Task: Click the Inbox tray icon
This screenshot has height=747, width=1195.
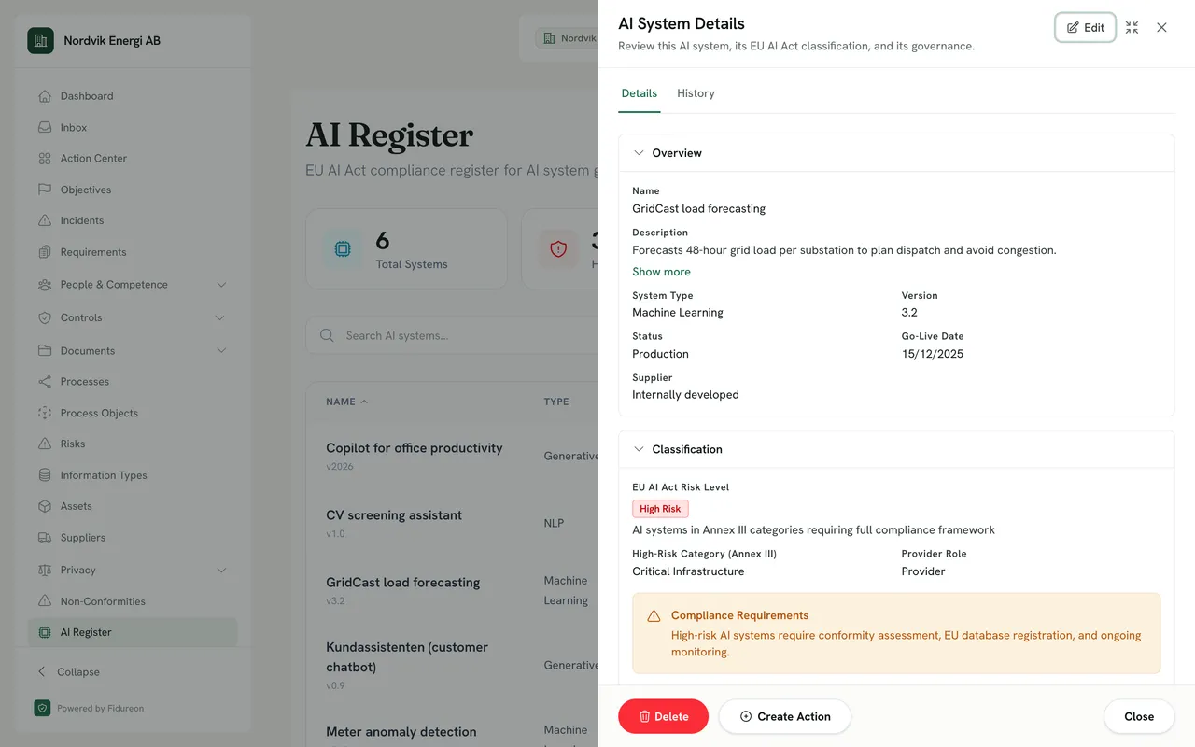Action: click(45, 127)
